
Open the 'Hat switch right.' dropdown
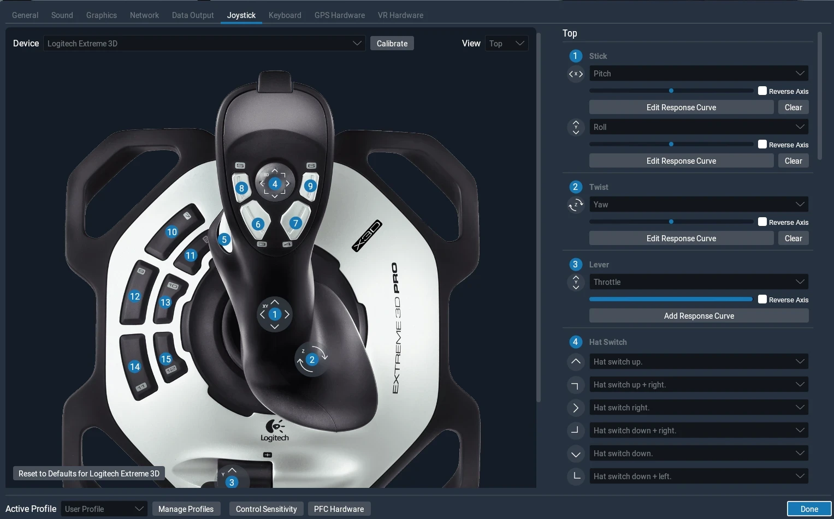coord(699,408)
